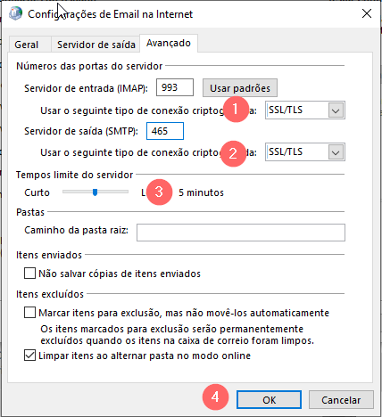
Task: Uncheck 'Limpar itens ao alternar pasta' option
Action: pyautogui.click(x=29, y=356)
